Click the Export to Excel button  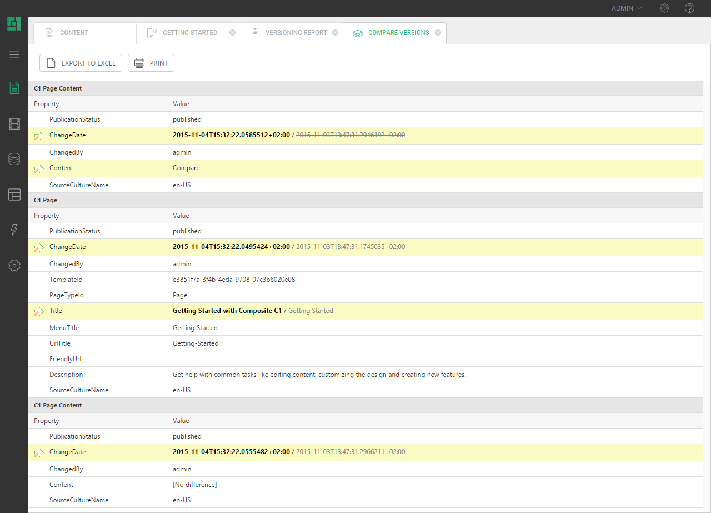(x=81, y=63)
